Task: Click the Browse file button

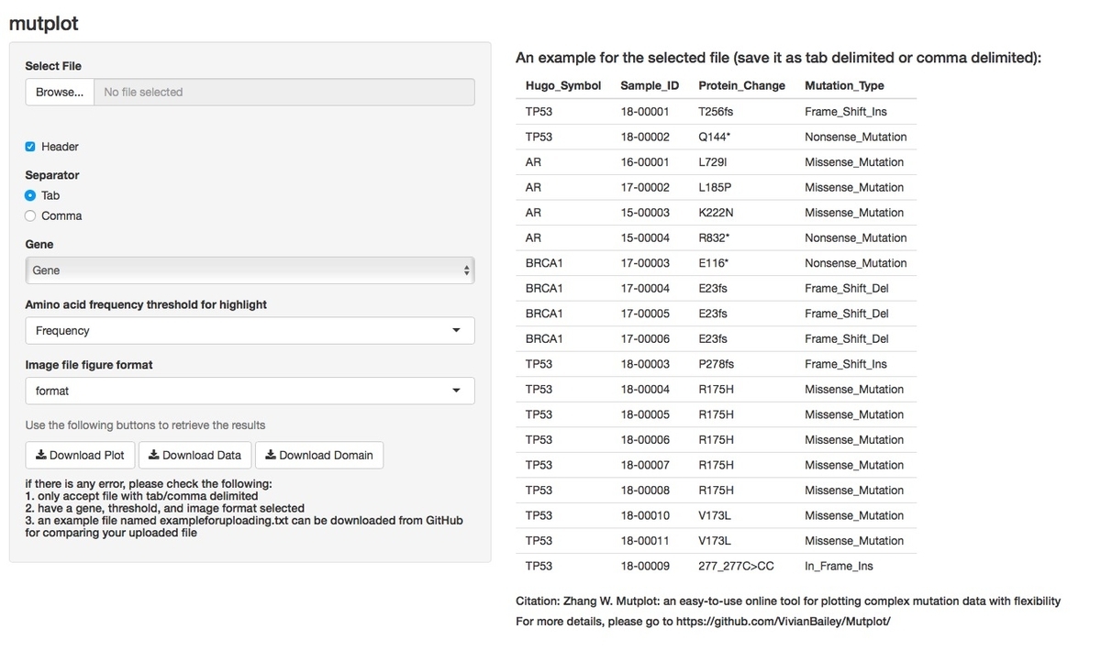Action: pyautogui.click(x=60, y=92)
